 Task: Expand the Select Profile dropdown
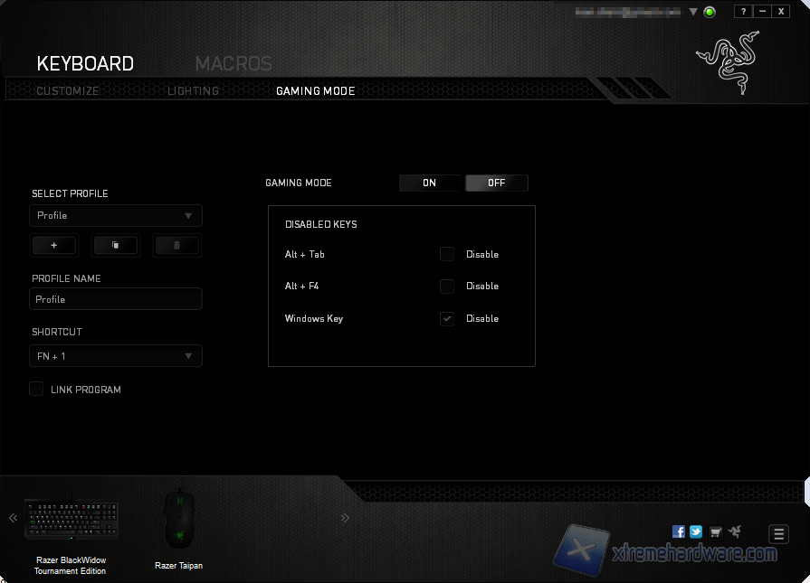point(116,216)
